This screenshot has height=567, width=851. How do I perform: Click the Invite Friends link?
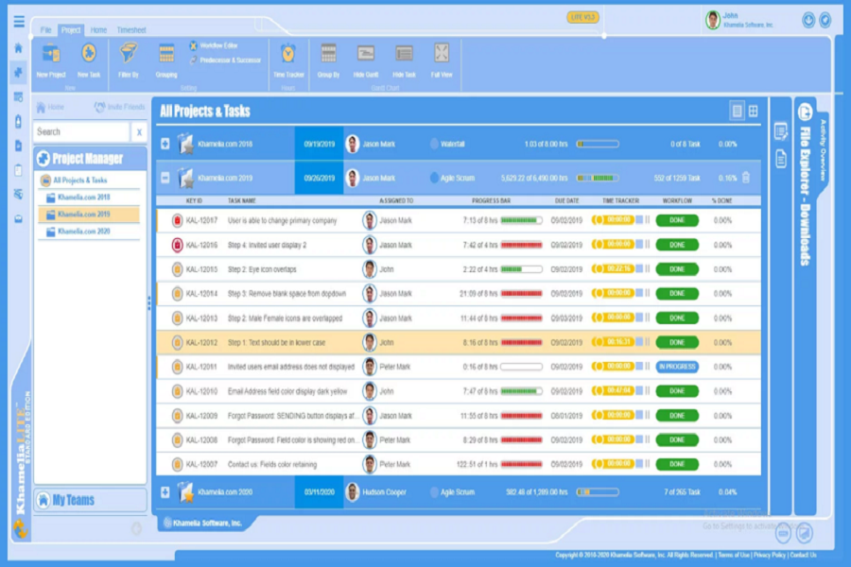(119, 107)
